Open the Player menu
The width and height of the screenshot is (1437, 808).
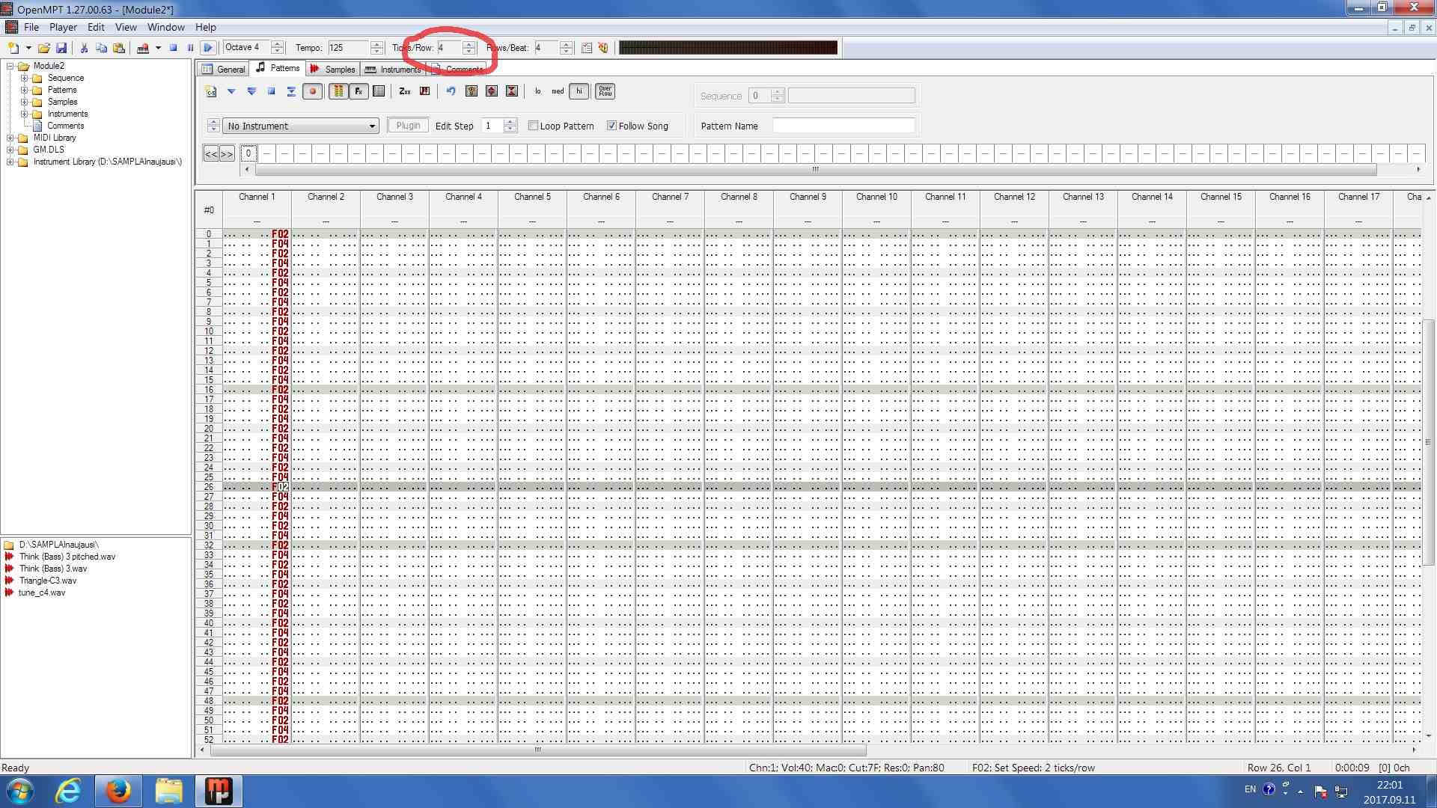coord(63,27)
